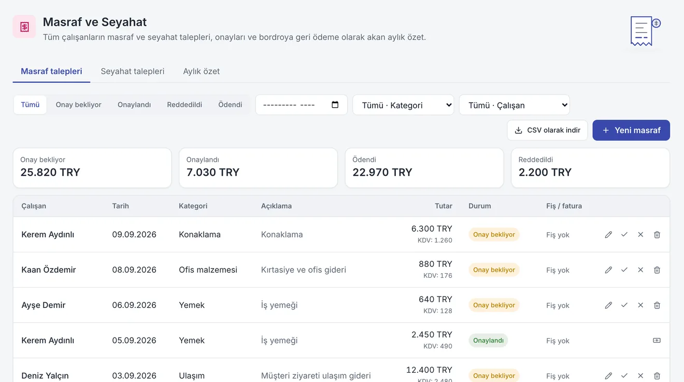Approve the 6.300 TRY Konaklama expense
This screenshot has height=382, width=684.
(x=624, y=235)
